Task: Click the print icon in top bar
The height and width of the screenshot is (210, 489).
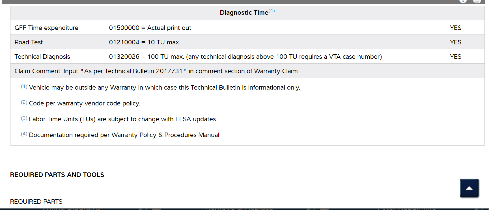Action: point(477,1)
